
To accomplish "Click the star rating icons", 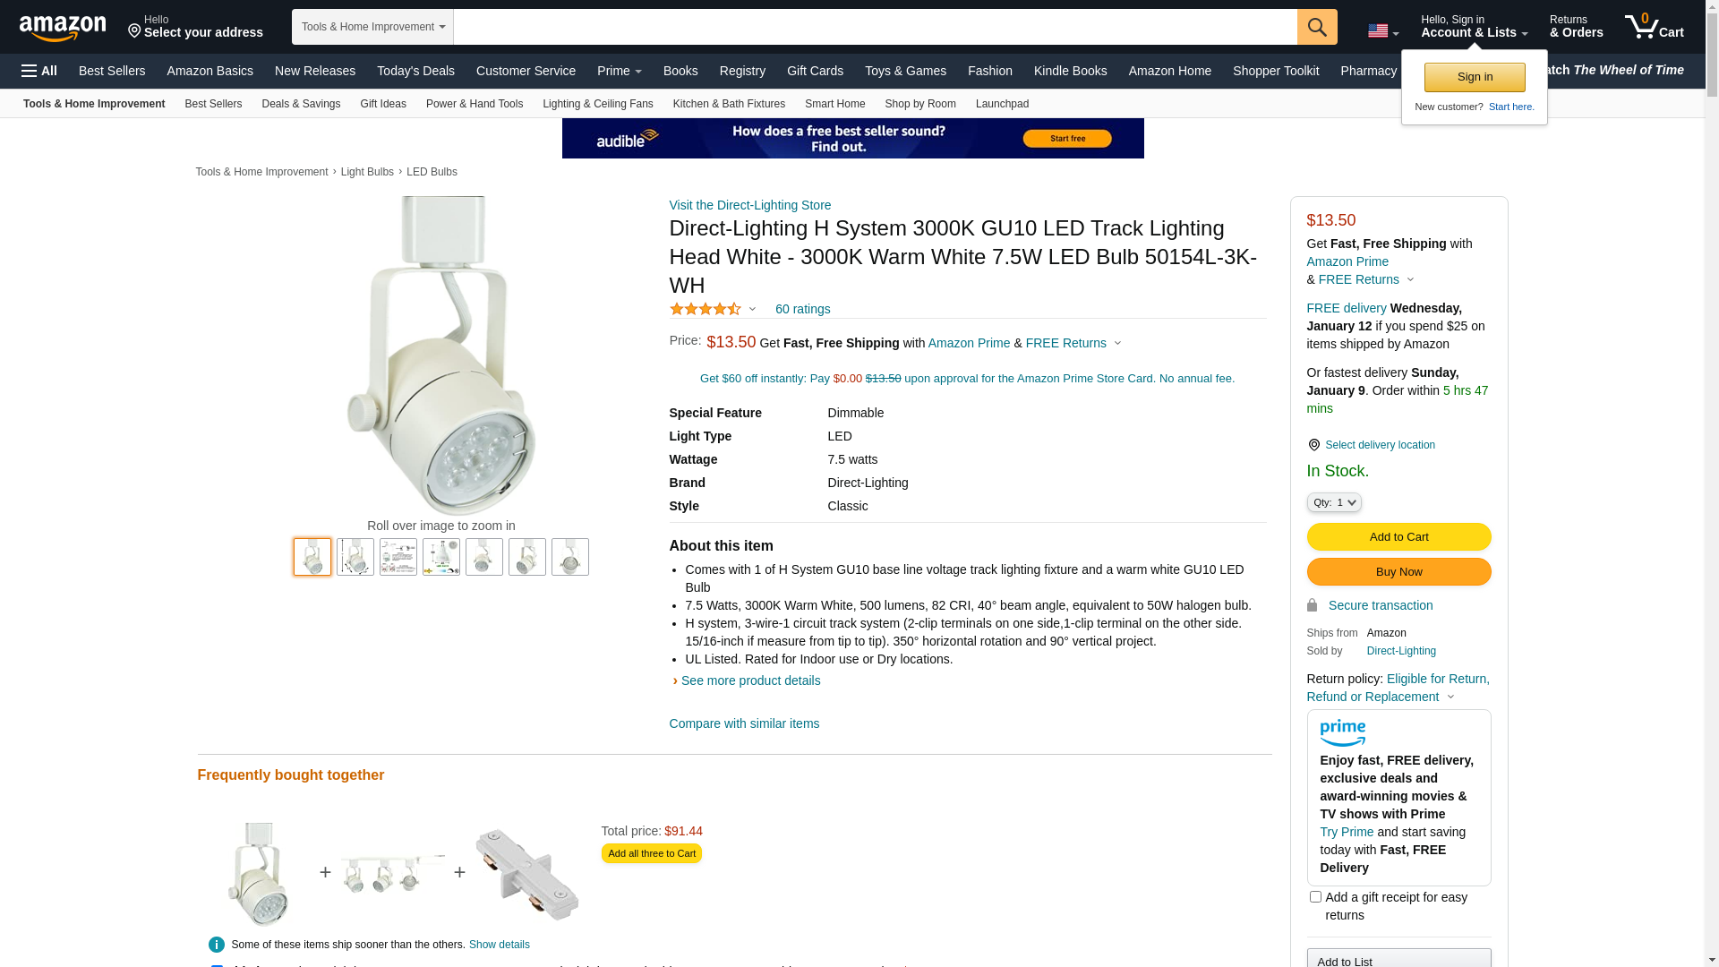I will tap(706, 309).
